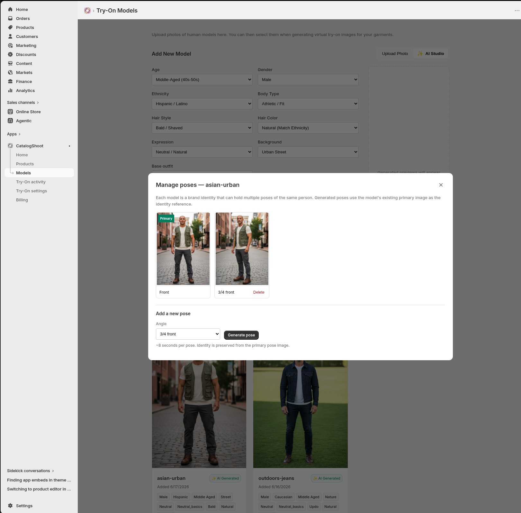Select the 3/4 front pose thumbnail

coord(242,249)
